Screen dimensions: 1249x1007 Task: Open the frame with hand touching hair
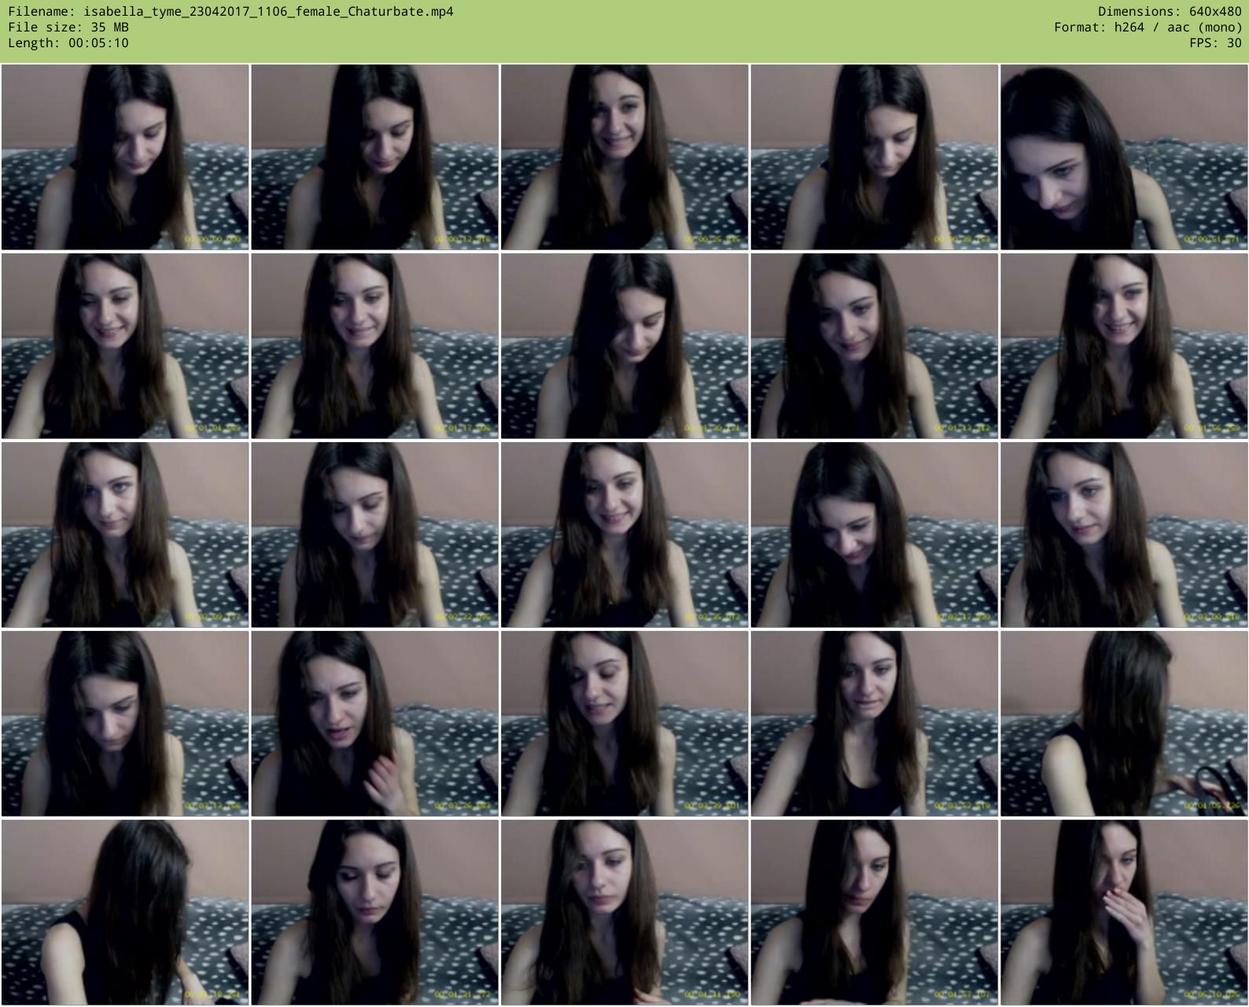point(374,724)
